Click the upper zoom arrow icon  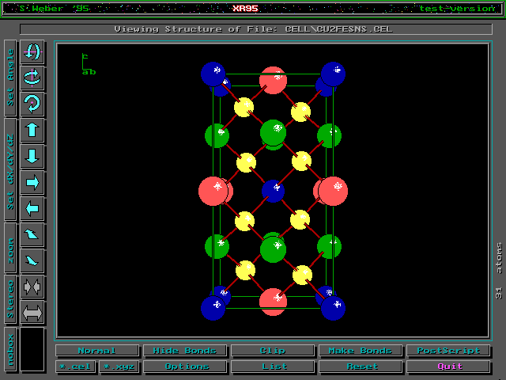32,234
